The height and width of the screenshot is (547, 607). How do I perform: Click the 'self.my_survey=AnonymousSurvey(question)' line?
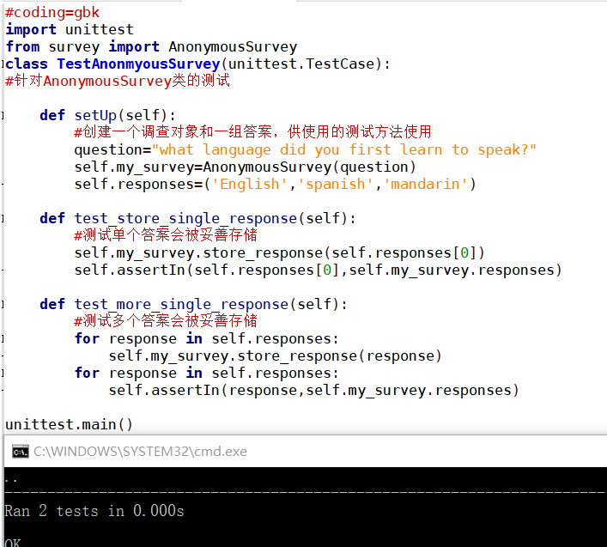pos(245,167)
